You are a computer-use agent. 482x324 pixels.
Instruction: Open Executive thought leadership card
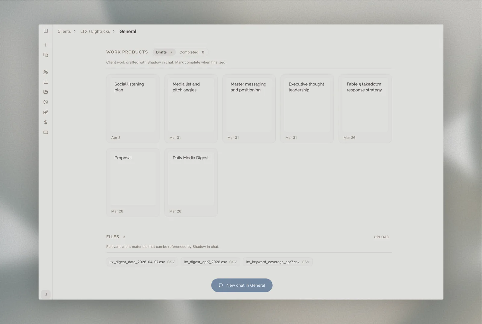click(307, 109)
